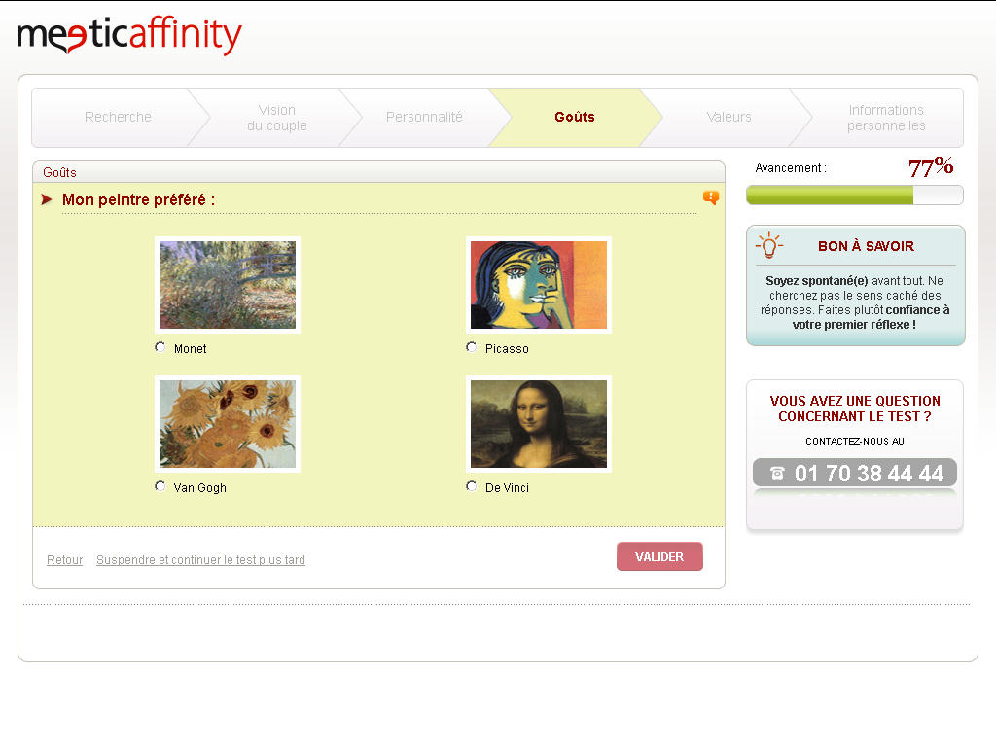The height and width of the screenshot is (747, 996).
Task: Select the Monet radio button
Action: [160, 347]
